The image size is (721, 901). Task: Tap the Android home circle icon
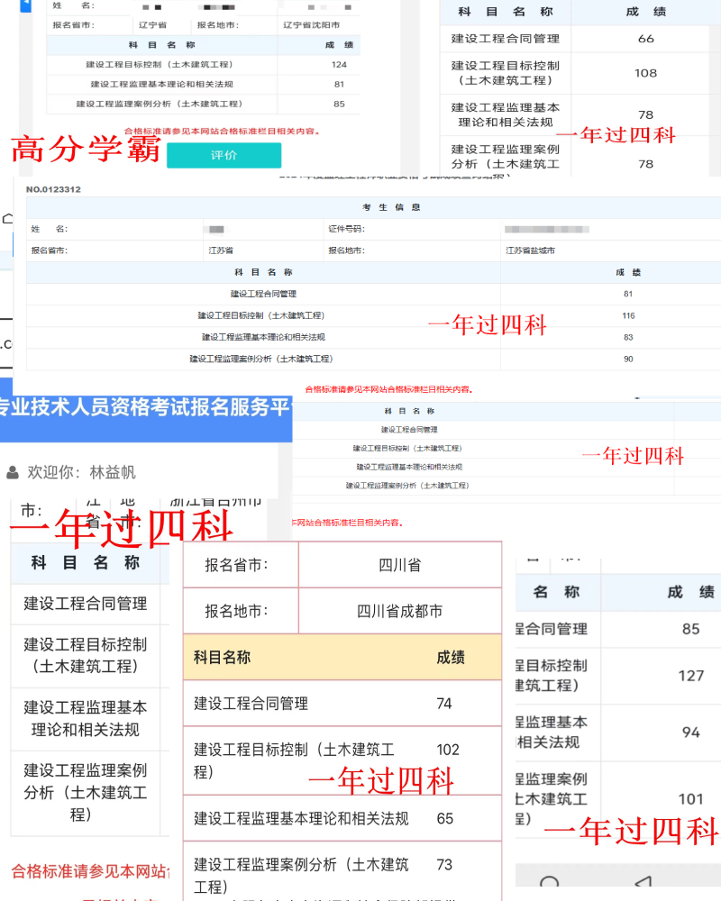[549, 884]
